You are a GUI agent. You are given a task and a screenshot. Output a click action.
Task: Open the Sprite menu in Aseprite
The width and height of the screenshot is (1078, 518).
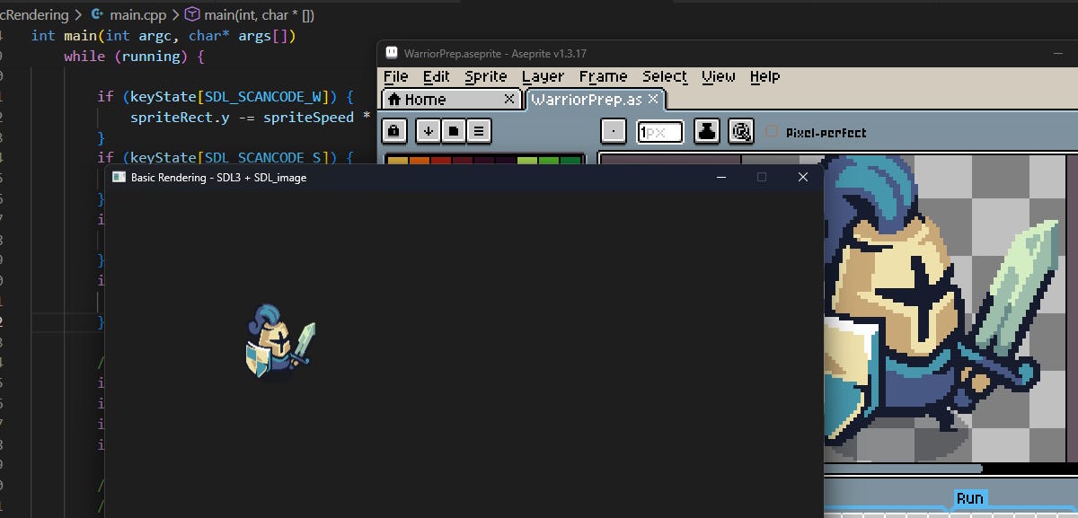click(x=486, y=76)
